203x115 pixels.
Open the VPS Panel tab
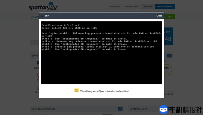148,7
